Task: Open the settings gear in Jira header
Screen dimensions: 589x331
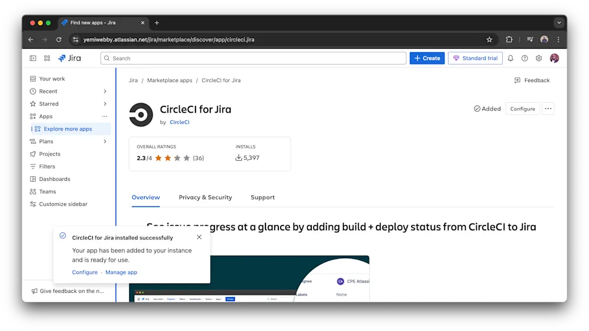Action: point(538,58)
